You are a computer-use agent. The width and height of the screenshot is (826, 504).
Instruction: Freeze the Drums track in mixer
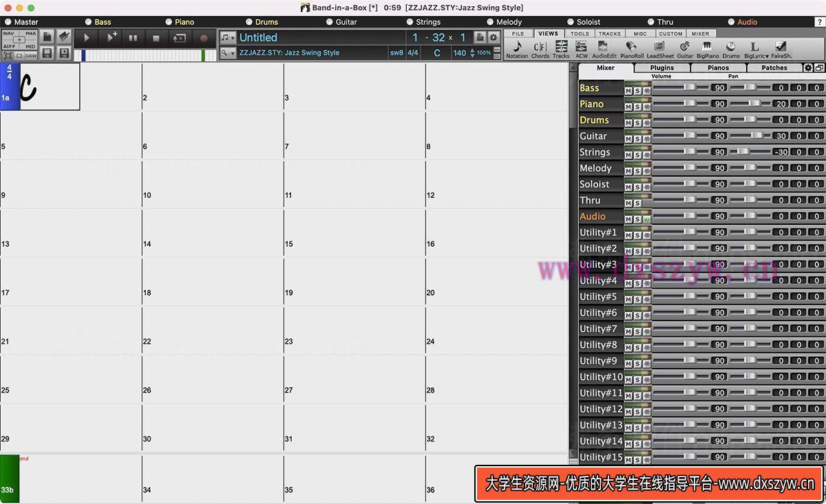[646, 123]
